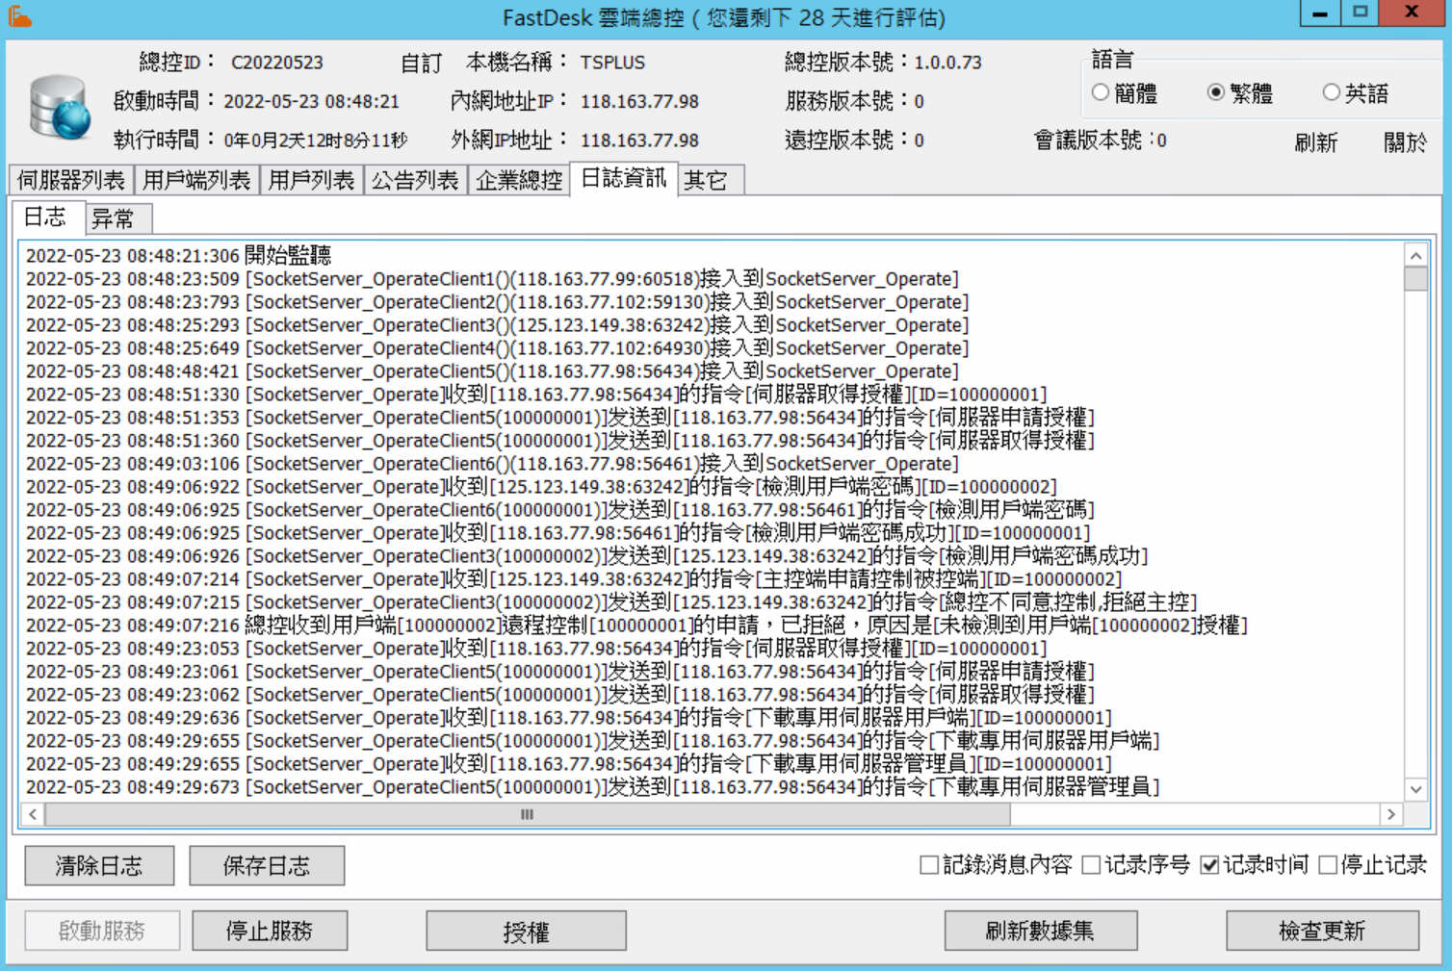This screenshot has height=971, width=1452.
Task: Select log line timestamped 08:49:29:636
Action: tap(569, 718)
